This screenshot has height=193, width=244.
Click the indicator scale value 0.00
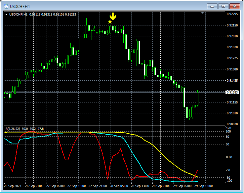[x=229, y=157]
